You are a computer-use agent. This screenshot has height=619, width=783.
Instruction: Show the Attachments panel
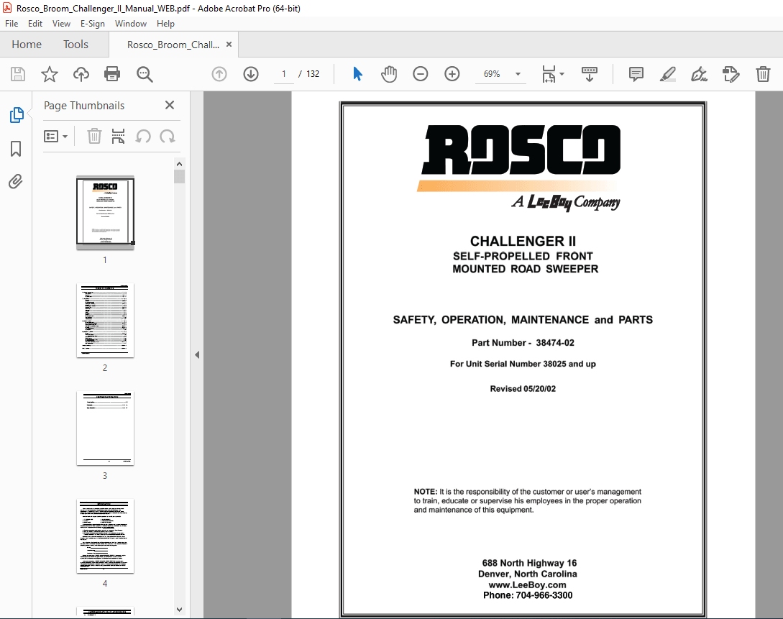coord(15,182)
